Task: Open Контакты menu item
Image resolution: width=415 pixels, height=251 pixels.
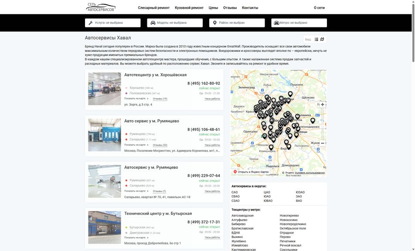Action: click(x=250, y=8)
